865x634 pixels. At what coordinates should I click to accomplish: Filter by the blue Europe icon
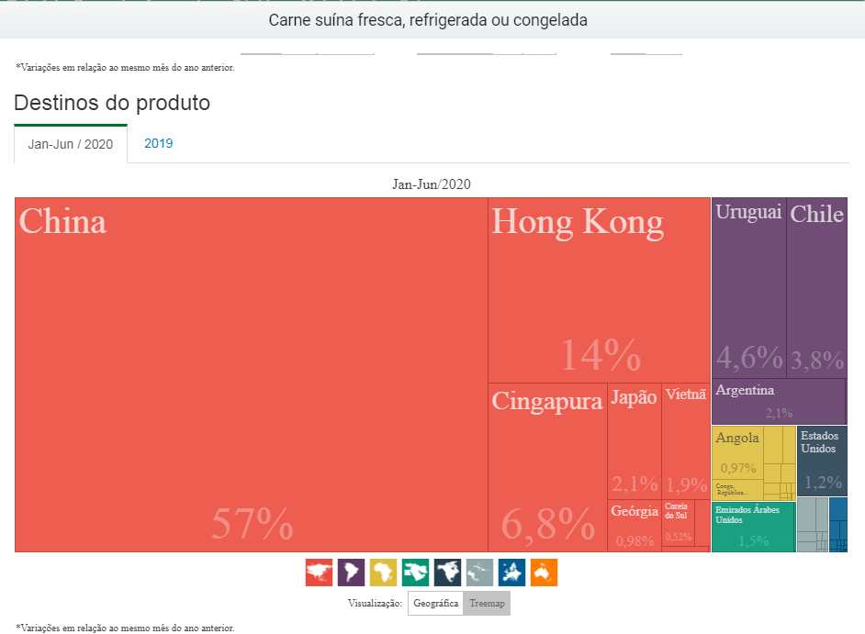511,573
